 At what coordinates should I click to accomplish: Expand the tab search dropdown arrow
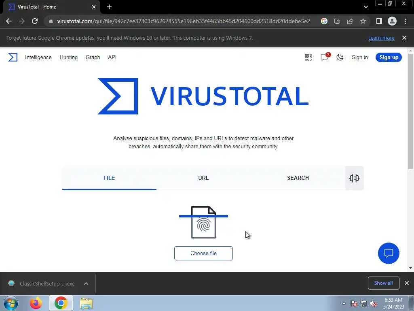(365, 7)
